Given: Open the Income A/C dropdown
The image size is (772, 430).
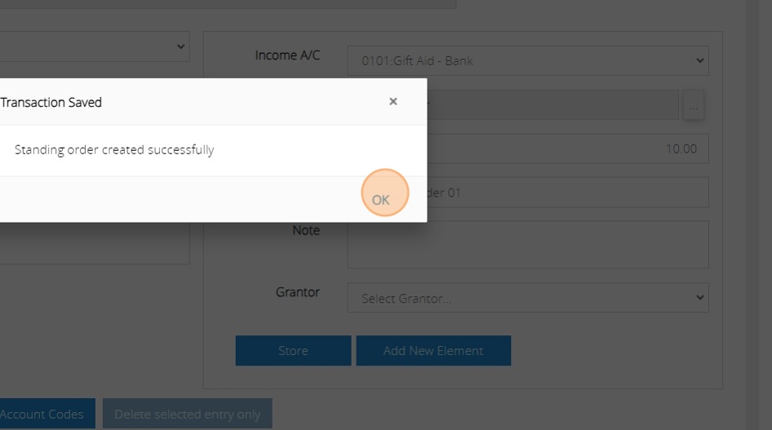Looking at the screenshot, I should (x=527, y=61).
